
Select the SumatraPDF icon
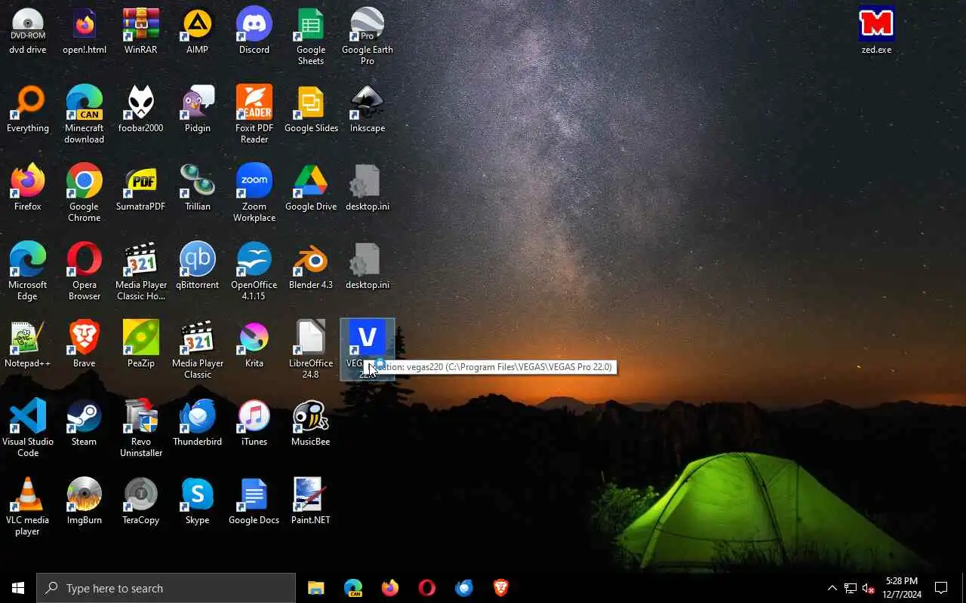tap(141, 187)
